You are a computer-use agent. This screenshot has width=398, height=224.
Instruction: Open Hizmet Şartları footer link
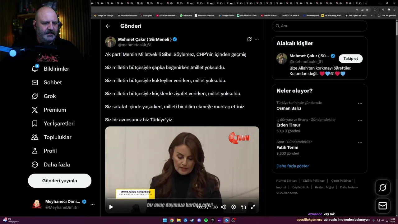[286, 181]
